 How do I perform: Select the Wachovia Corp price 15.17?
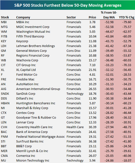[92, 60]
